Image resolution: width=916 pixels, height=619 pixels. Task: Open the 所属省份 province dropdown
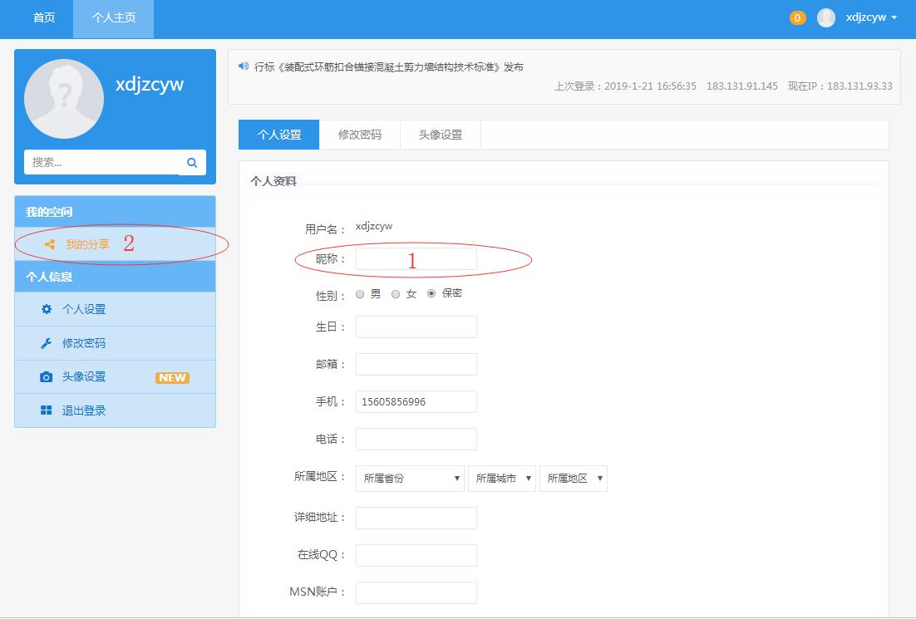[x=410, y=479]
